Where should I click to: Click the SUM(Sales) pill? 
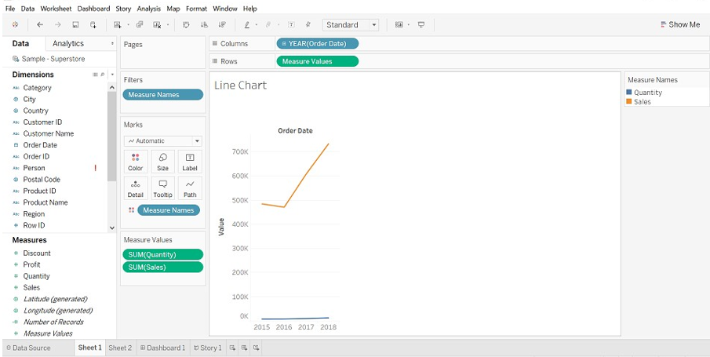[163, 268]
